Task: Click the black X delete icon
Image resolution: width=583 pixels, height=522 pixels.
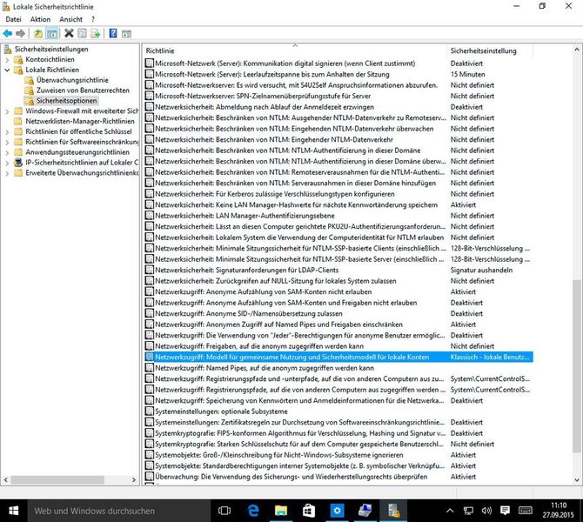Action: pyautogui.click(x=69, y=33)
